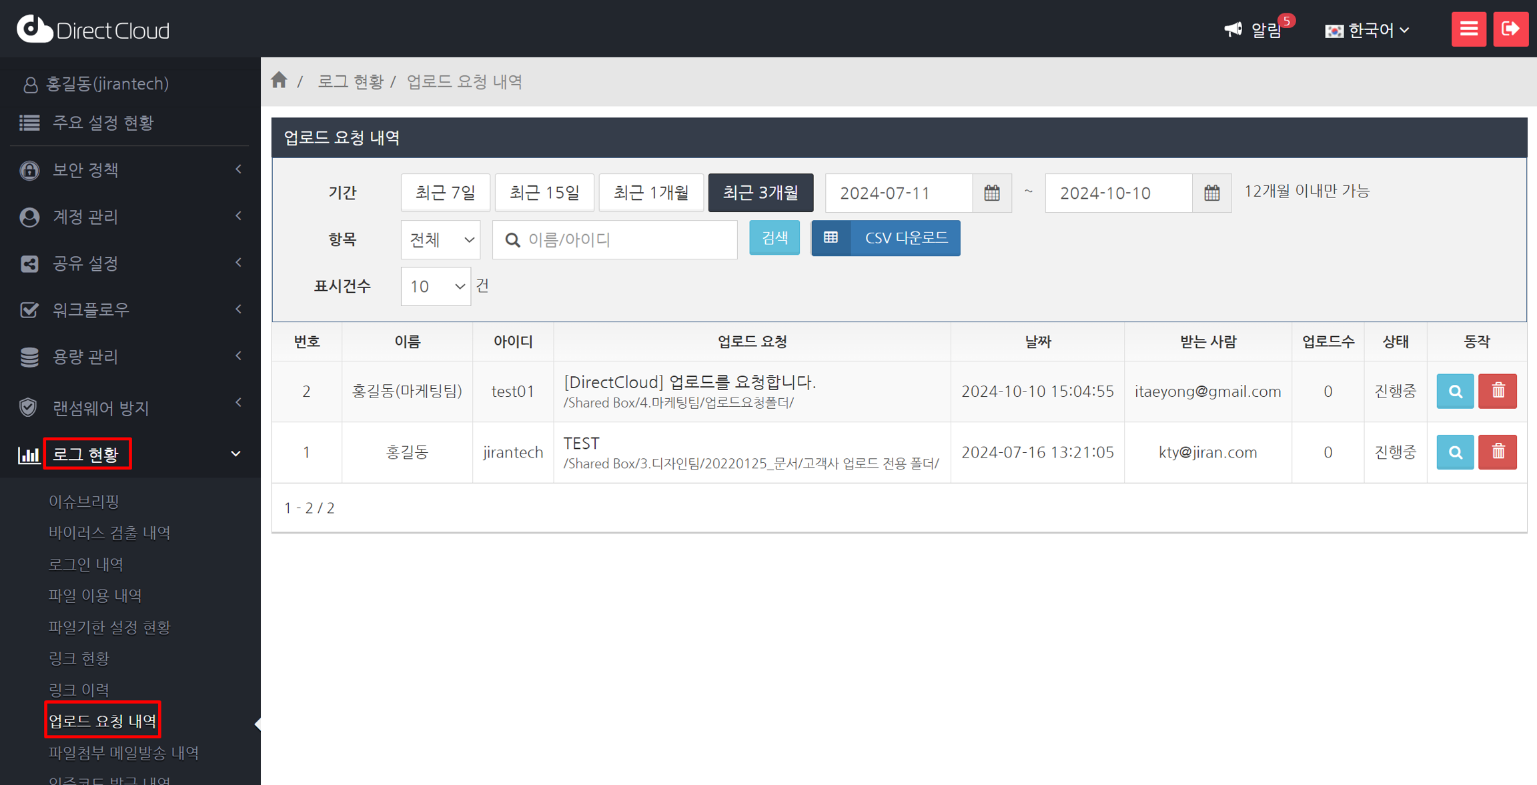Expand the 보안 정책 sidebar menu
The width and height of the screenshot is (1537, 785).
click(130, 170)
